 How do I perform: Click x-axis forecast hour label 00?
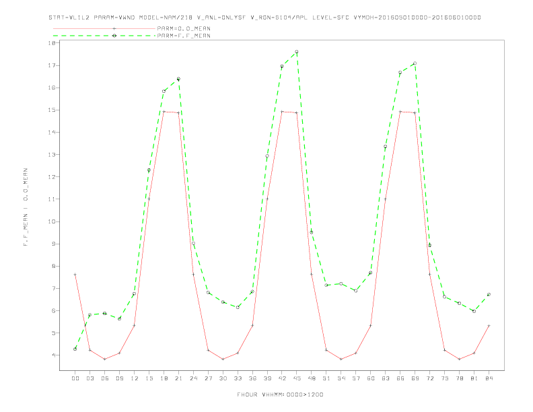pos(75,378)
